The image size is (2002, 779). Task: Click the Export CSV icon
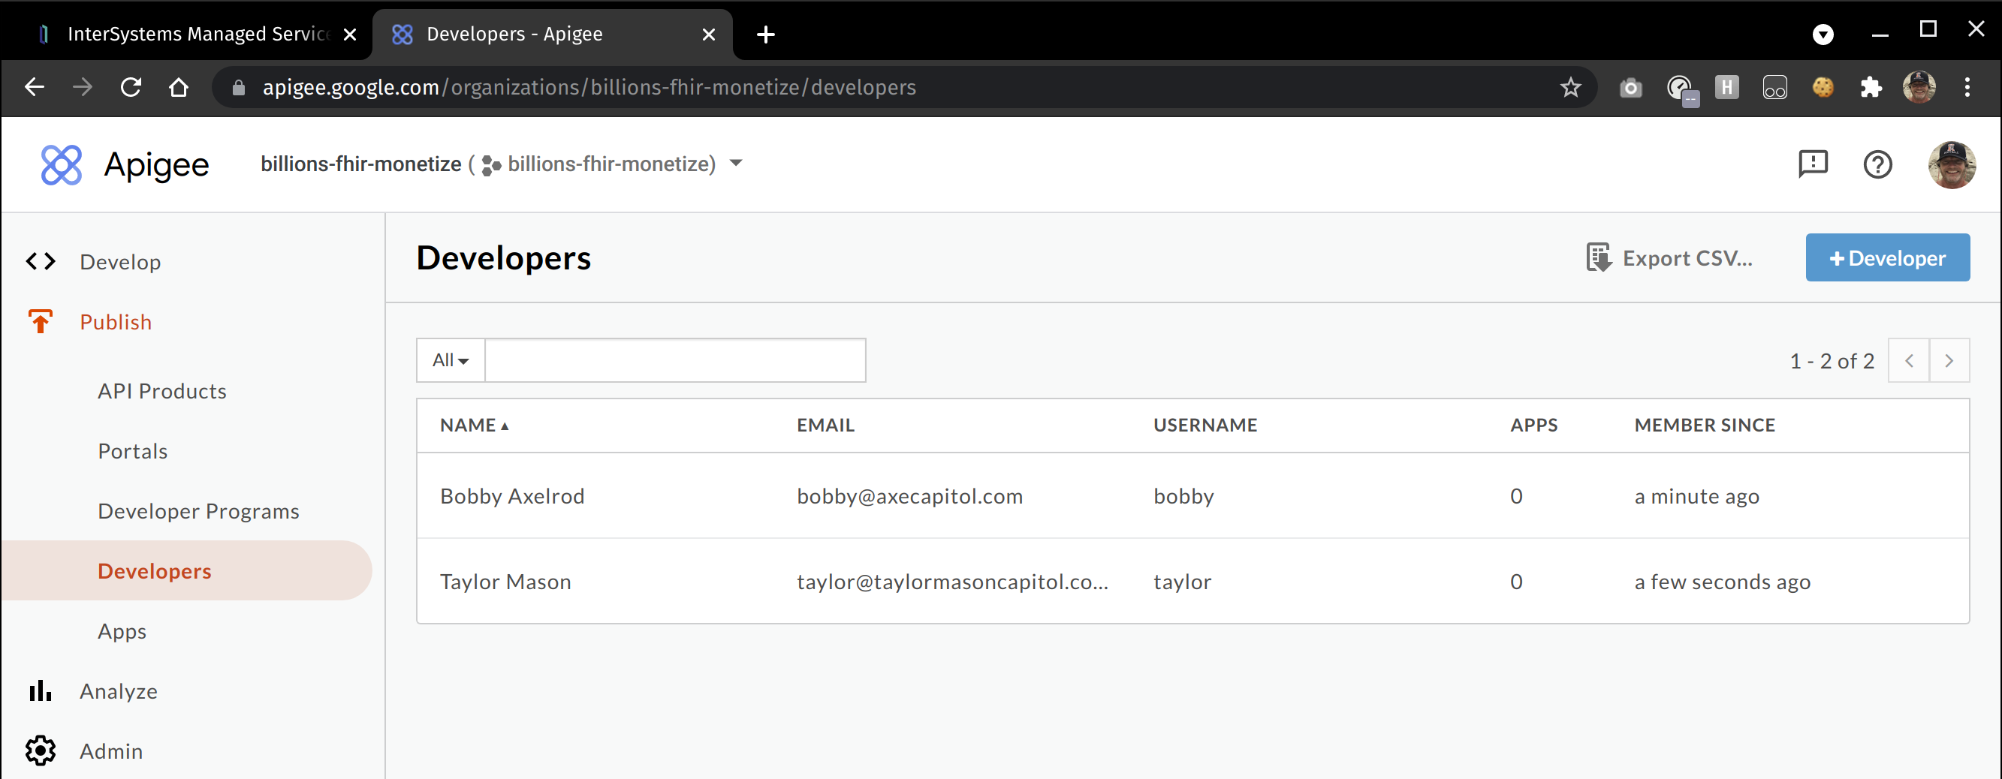point(1598,258)
